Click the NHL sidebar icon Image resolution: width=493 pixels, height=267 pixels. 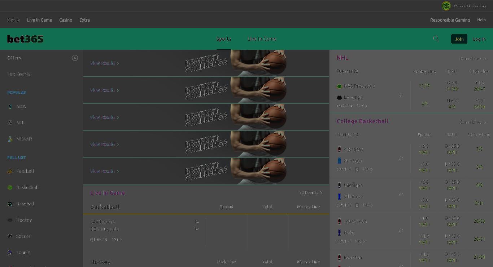(x=10, y=123)
